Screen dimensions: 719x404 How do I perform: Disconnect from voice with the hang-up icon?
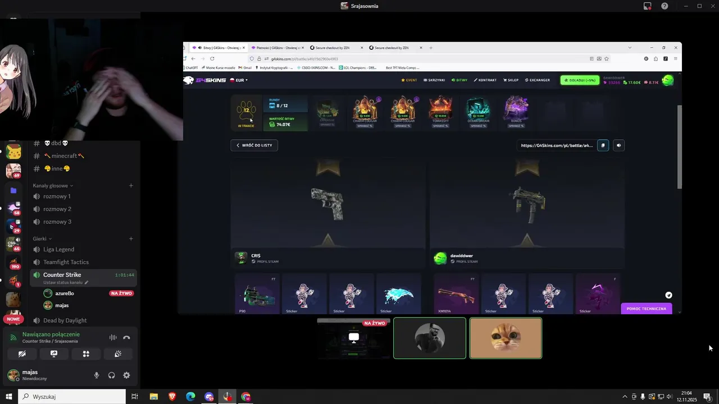pos(126,337)
